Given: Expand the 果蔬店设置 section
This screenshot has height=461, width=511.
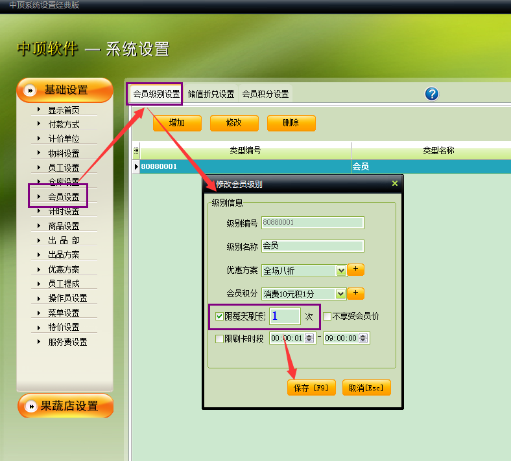Looking at the screenshot, I should (65, 406).
